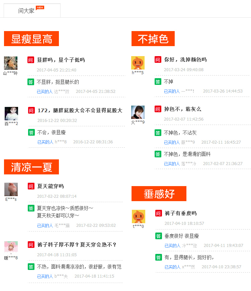Click the red 问 icon beside 夏天能穿吗
The width and height of the screenshot is (251, 291).
click(x=31, y=186)
